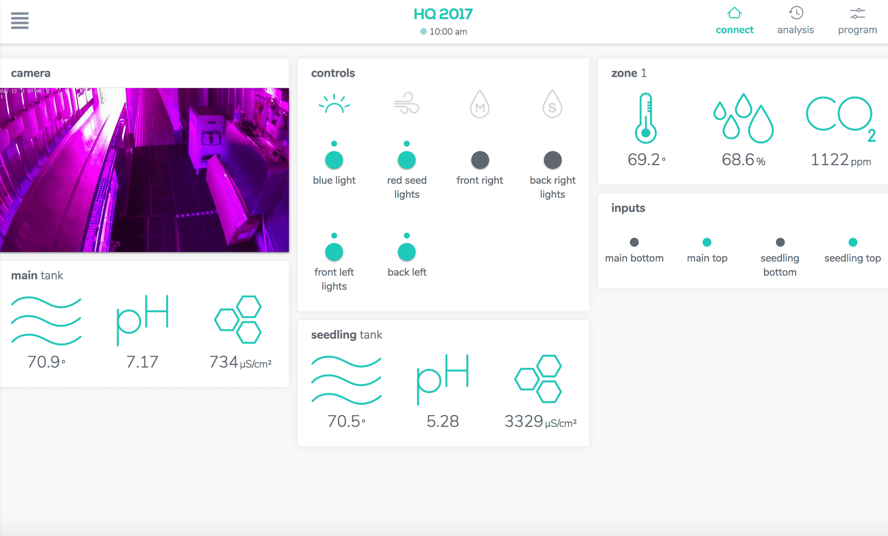Click the M water drop icon
Screen dimensions: 888x536
coord(480,104)
